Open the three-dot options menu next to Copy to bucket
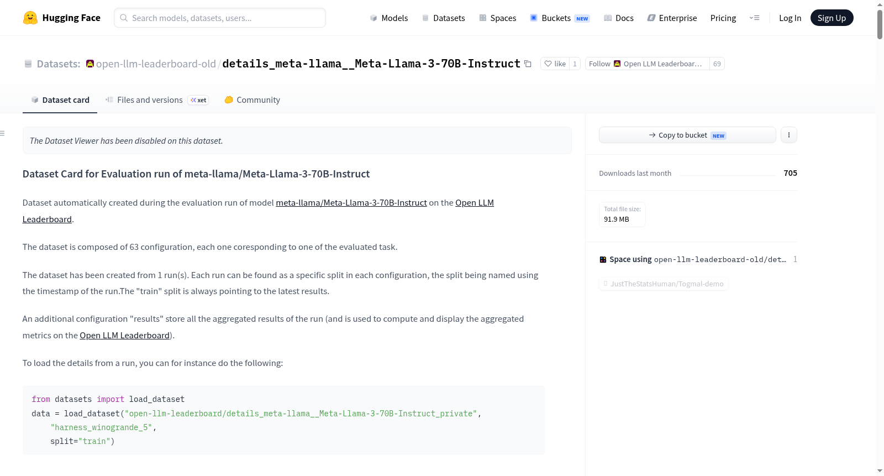The width and height of the screenshot is (884, 476). point(789,135)
